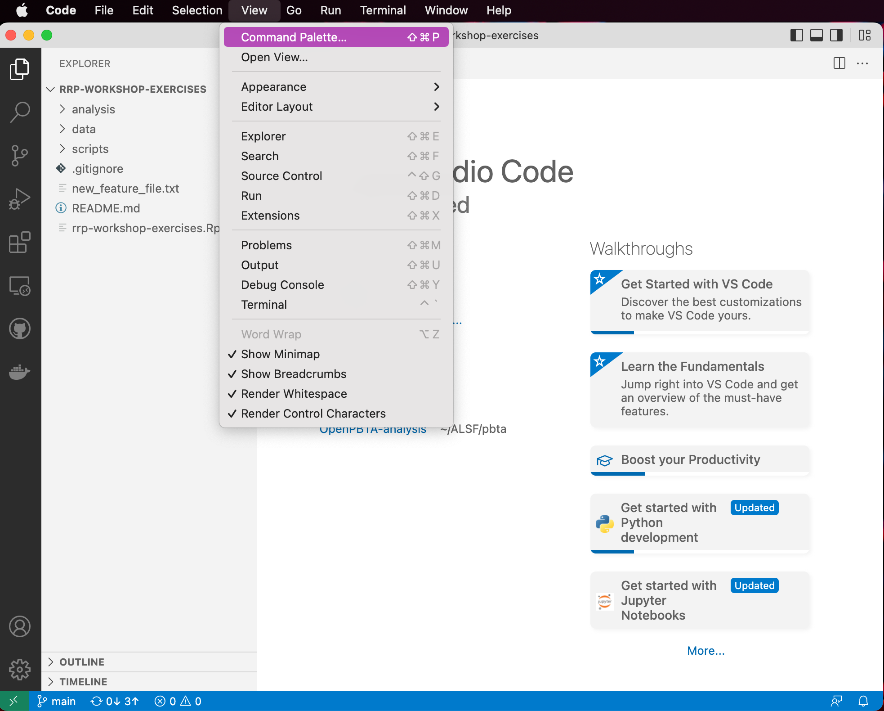Choose Source Control from the View menu

[336, 176]
